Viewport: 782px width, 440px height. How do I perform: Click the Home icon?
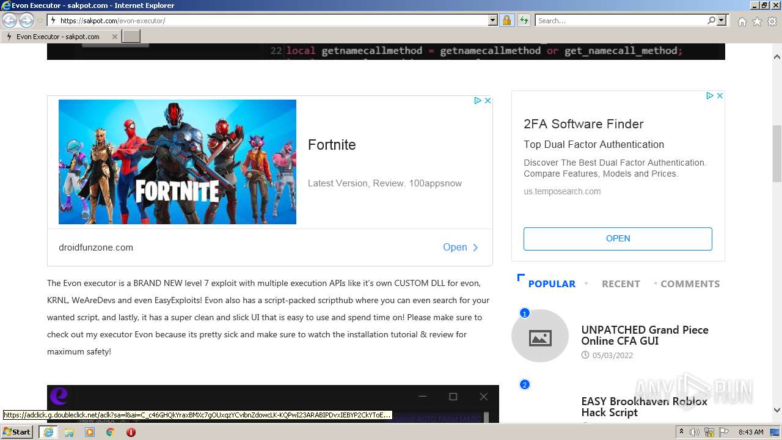tap(742, 21)
